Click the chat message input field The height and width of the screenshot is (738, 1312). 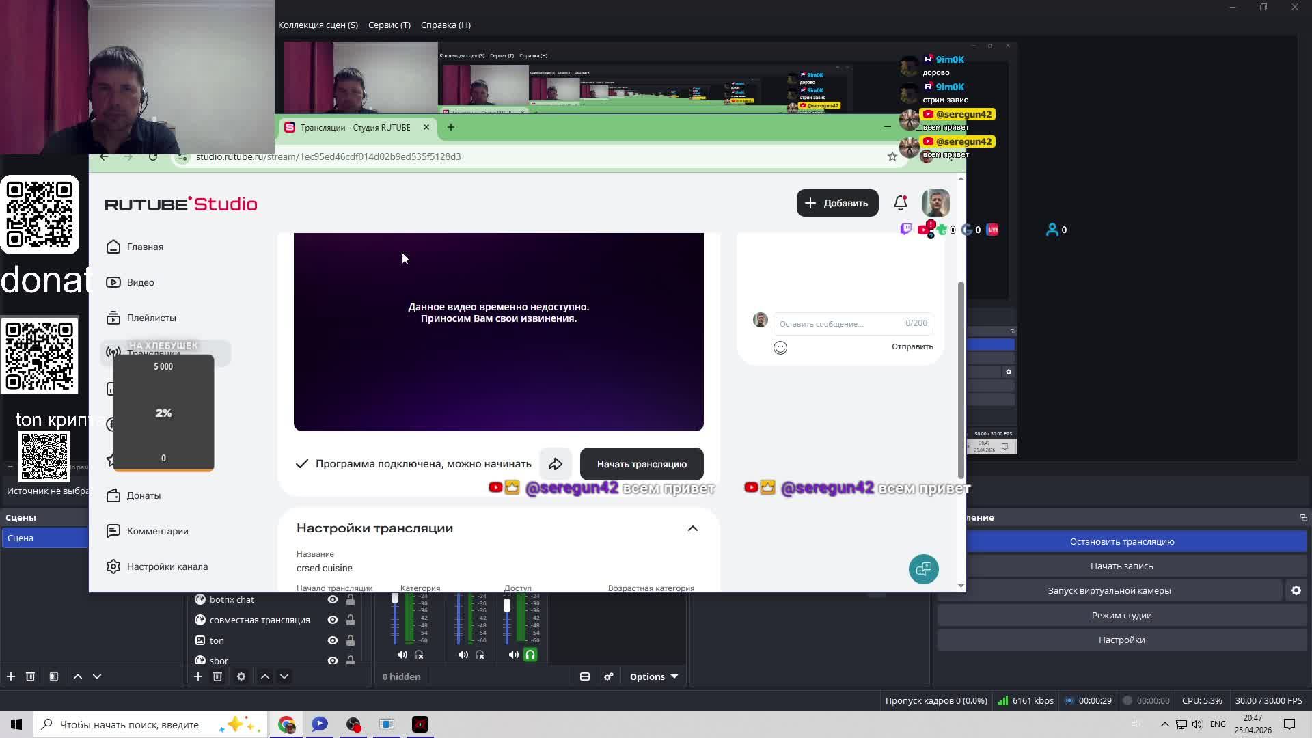(x=839, y=323)
